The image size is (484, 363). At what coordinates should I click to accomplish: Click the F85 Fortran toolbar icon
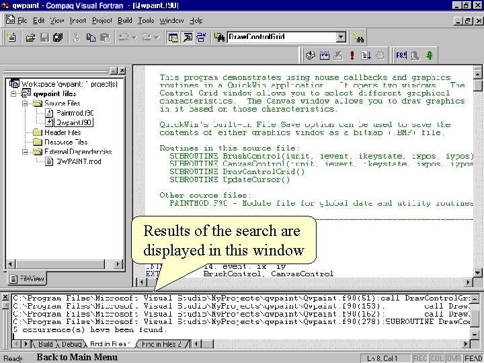point(401,56)
